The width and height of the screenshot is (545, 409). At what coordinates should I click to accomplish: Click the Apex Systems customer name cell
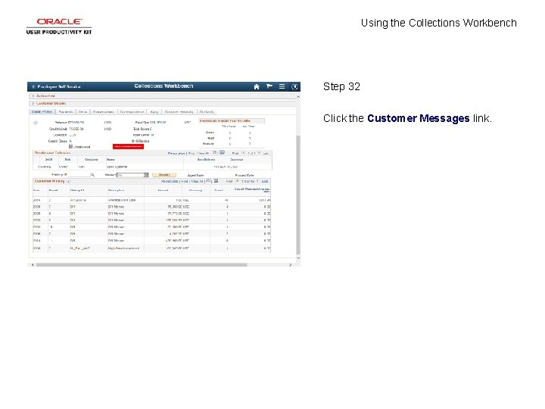pyautogui.click(x=117, y=167)
